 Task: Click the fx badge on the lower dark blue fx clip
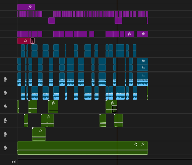coord(143,67)
